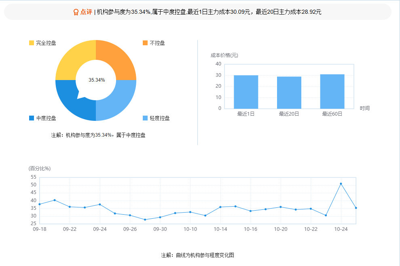This screenshot has width=400, height=266.
Task: Click the 40 value on cost axis
Action: pos(218,64)
